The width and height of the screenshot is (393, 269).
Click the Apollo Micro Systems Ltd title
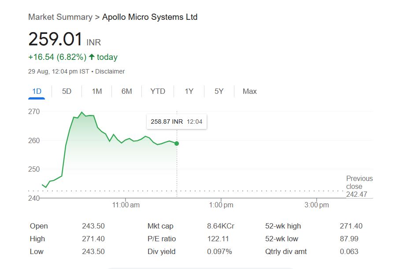pos(150,17)
